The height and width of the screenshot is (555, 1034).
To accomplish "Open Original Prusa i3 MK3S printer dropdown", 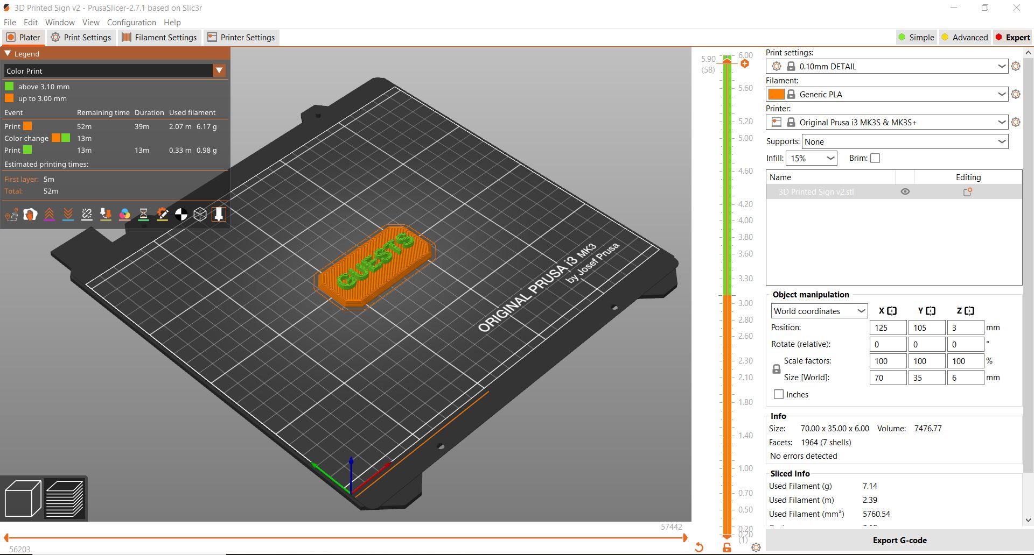I will pos(887,122).
